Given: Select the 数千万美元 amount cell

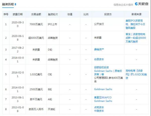Looking at the screenshot, I should [36, 99].
